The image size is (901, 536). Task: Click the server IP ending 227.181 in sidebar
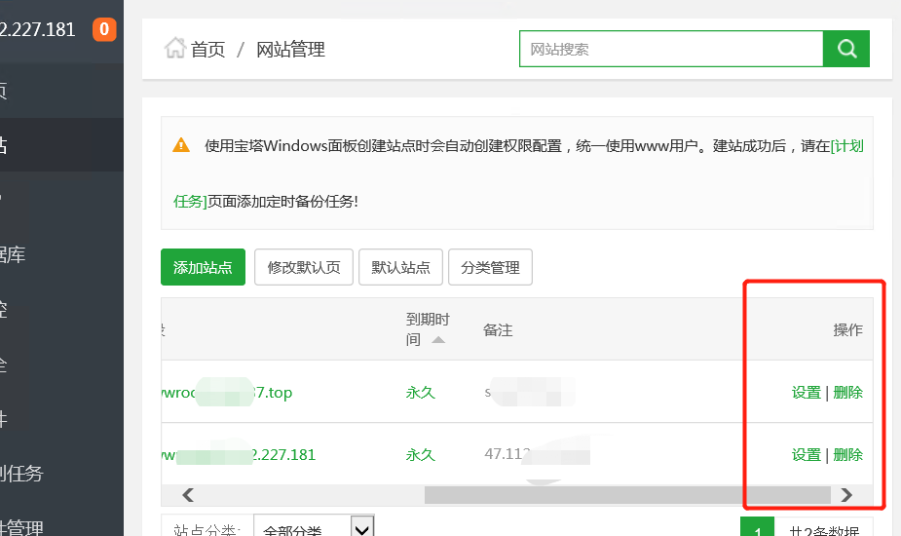click(x=37, y=30)
